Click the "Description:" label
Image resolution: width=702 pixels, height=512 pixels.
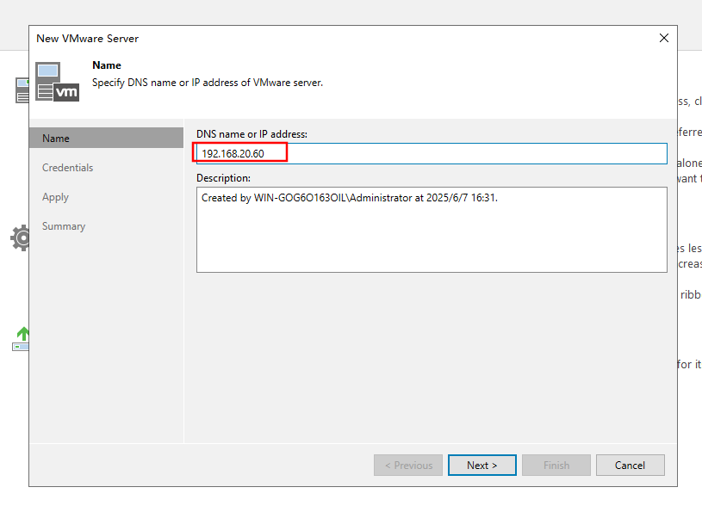pyautogui.click(x=223, y=178)
